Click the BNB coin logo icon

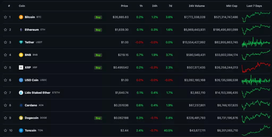coord(21,55)
